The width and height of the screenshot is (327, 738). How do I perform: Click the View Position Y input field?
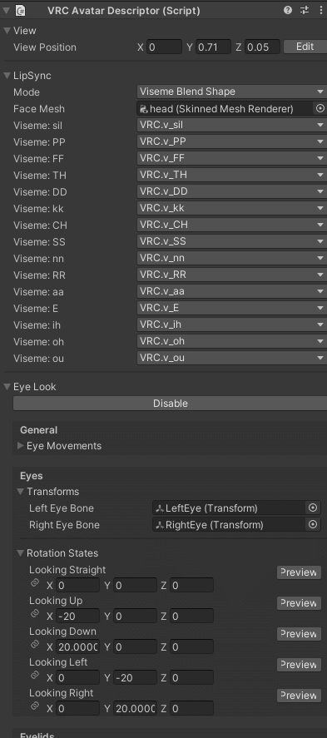pyautogui.click(x=213, y=47)
